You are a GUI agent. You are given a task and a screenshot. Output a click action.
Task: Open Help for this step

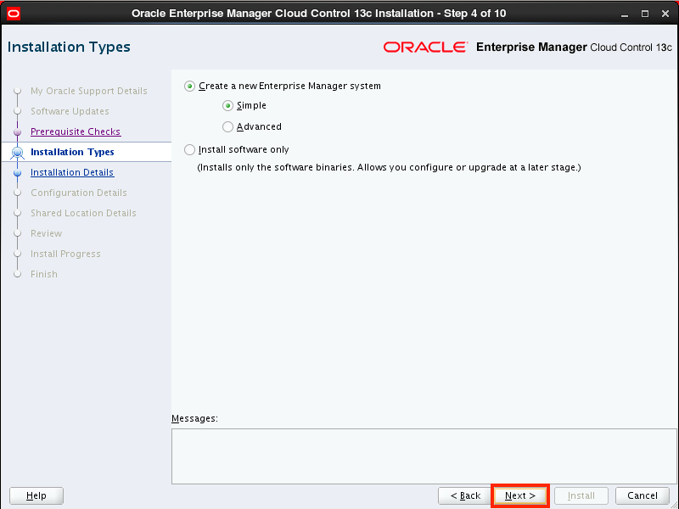click(x=36, y=495)
